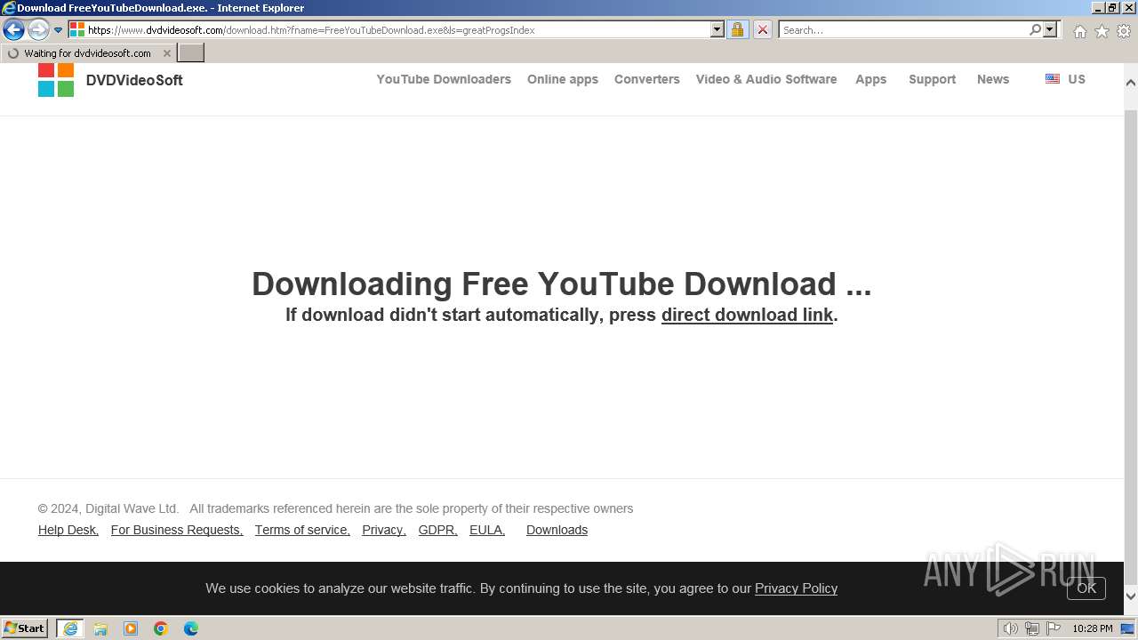Open Favorites star icon

tap(1102, 31)
